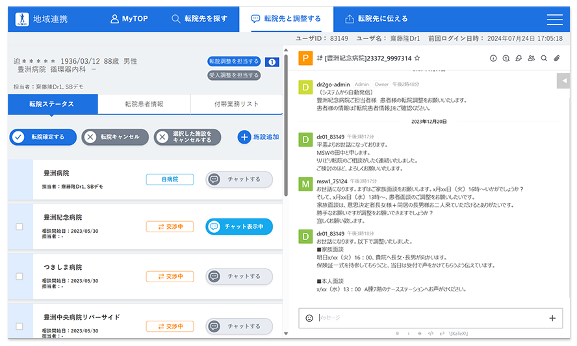
Task: Click the 交渉中 status on 豊洲紀念病院
Action: tap(170, 226)
